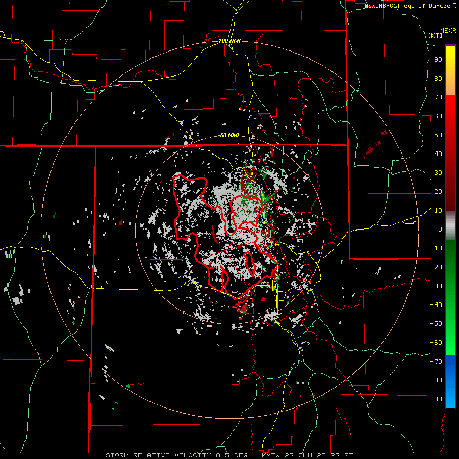Click the 70 value on velocity scale
Viewport: 459px width, 459px height.
tap(438, 97)
